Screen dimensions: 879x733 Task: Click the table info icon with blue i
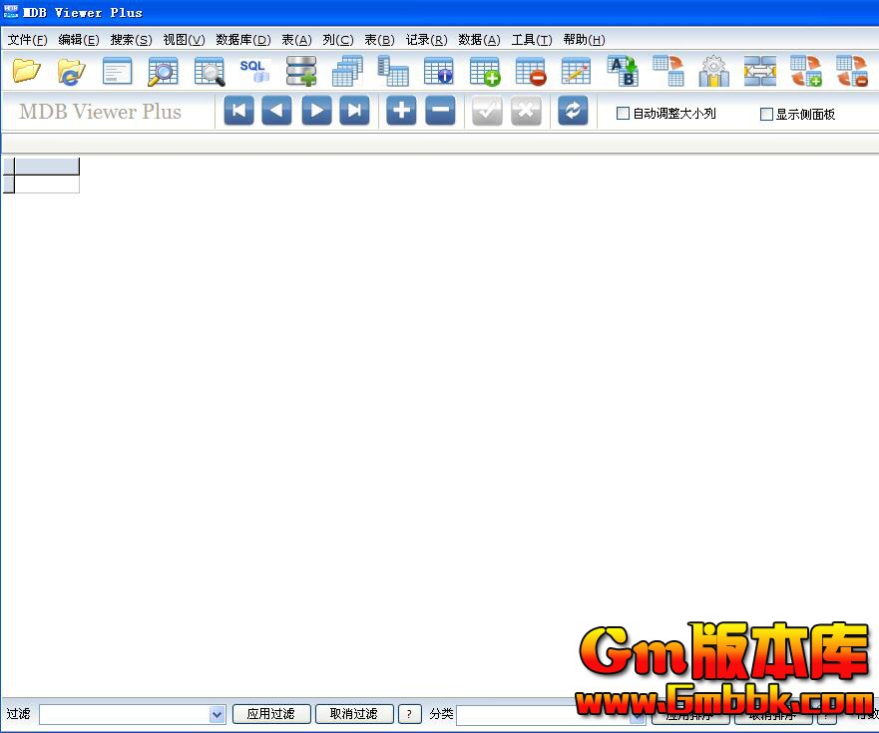pos(439,71)
